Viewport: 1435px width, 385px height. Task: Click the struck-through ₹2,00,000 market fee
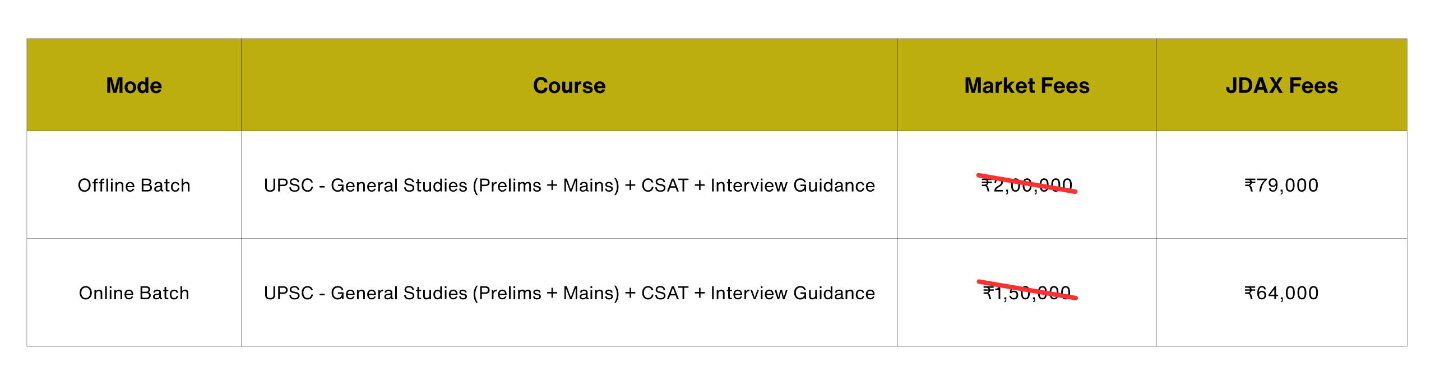pos(1026,185)
